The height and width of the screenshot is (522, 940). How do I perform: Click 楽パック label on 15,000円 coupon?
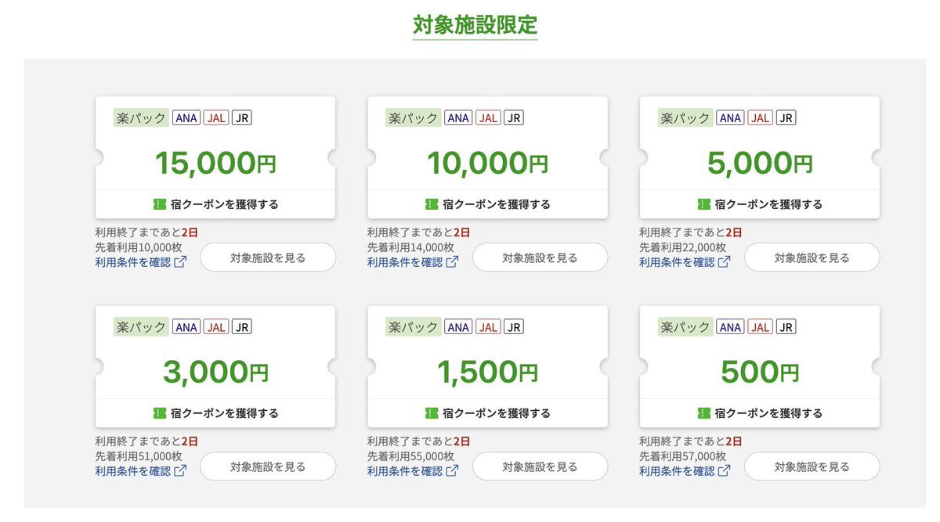click(141, 118)
